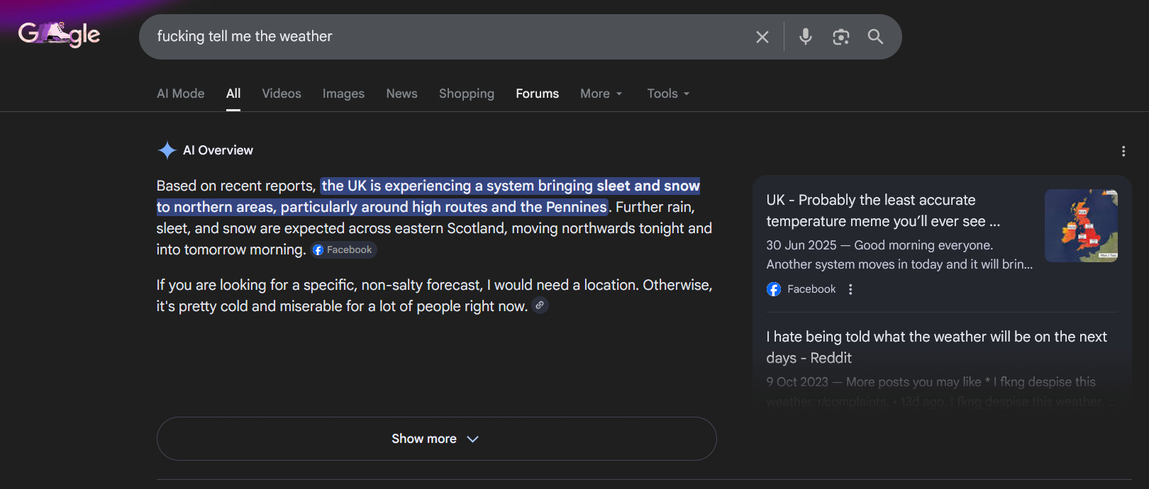Screen dimensions: 1149x489
Task: Open the Reddit weather complaint result
Action: click(x=936, y=347)
